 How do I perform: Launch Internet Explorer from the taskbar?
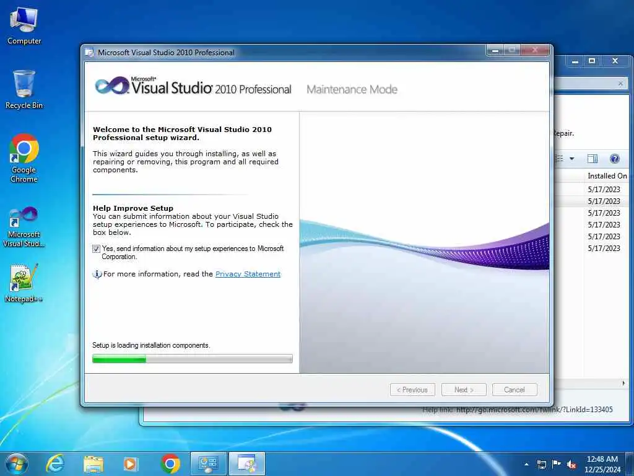coord(55,464)
